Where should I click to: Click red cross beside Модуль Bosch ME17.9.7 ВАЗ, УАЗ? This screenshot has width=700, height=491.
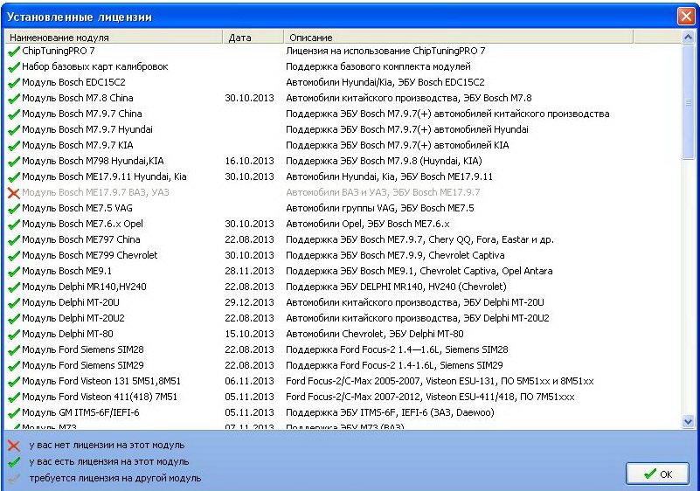pyautogui.click(x=14, y=193)
